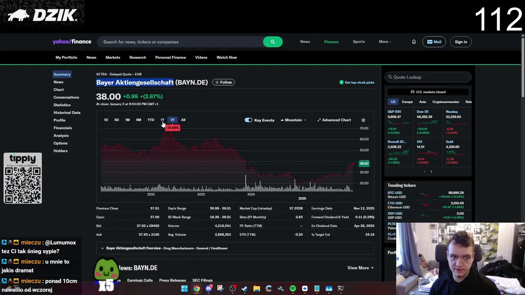The image size is (525, 295).
Task: Open My Portfolio menu
Action: click(66, 57)
